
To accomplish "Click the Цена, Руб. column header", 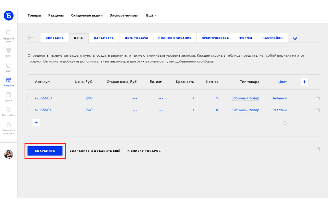I will tap(84, 82).
